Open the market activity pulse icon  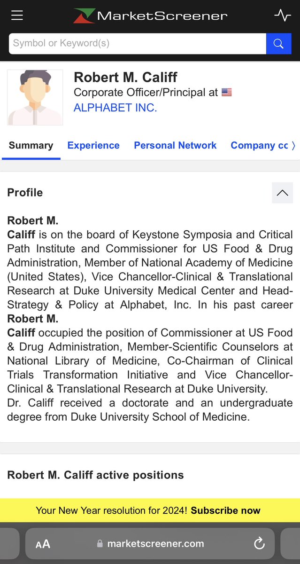tap(282, 16)
